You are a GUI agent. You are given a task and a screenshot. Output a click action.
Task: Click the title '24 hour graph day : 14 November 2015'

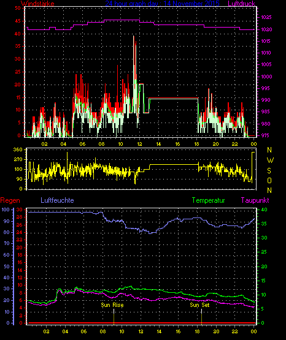162,3
